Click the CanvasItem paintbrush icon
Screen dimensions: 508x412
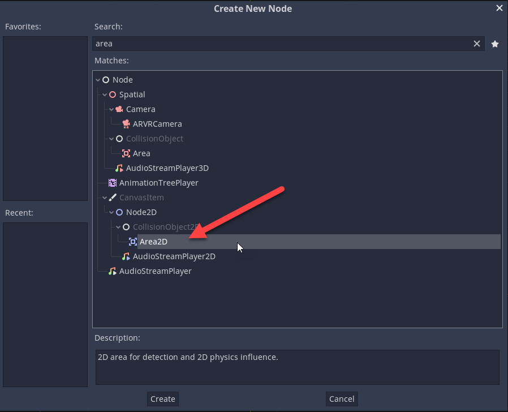coord(113,198)
